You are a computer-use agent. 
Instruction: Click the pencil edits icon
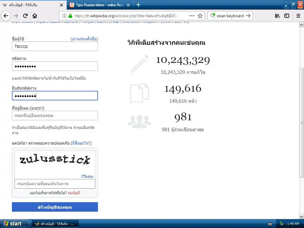coord(140,64)
